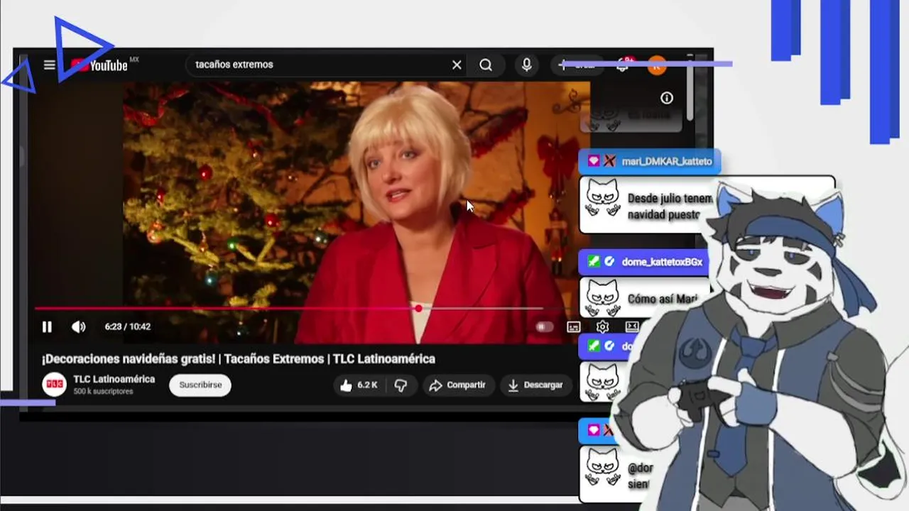Open the Compartir share dialog
The image size is (909, 511).
coord(457,385)
